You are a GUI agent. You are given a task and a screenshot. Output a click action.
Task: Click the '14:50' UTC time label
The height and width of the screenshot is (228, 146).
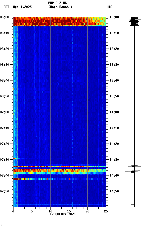[x=114, y=191]
